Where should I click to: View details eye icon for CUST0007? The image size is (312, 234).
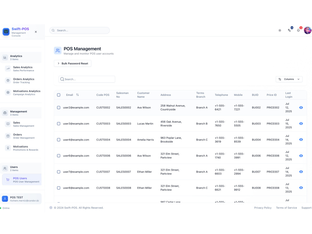pos(301,172)
